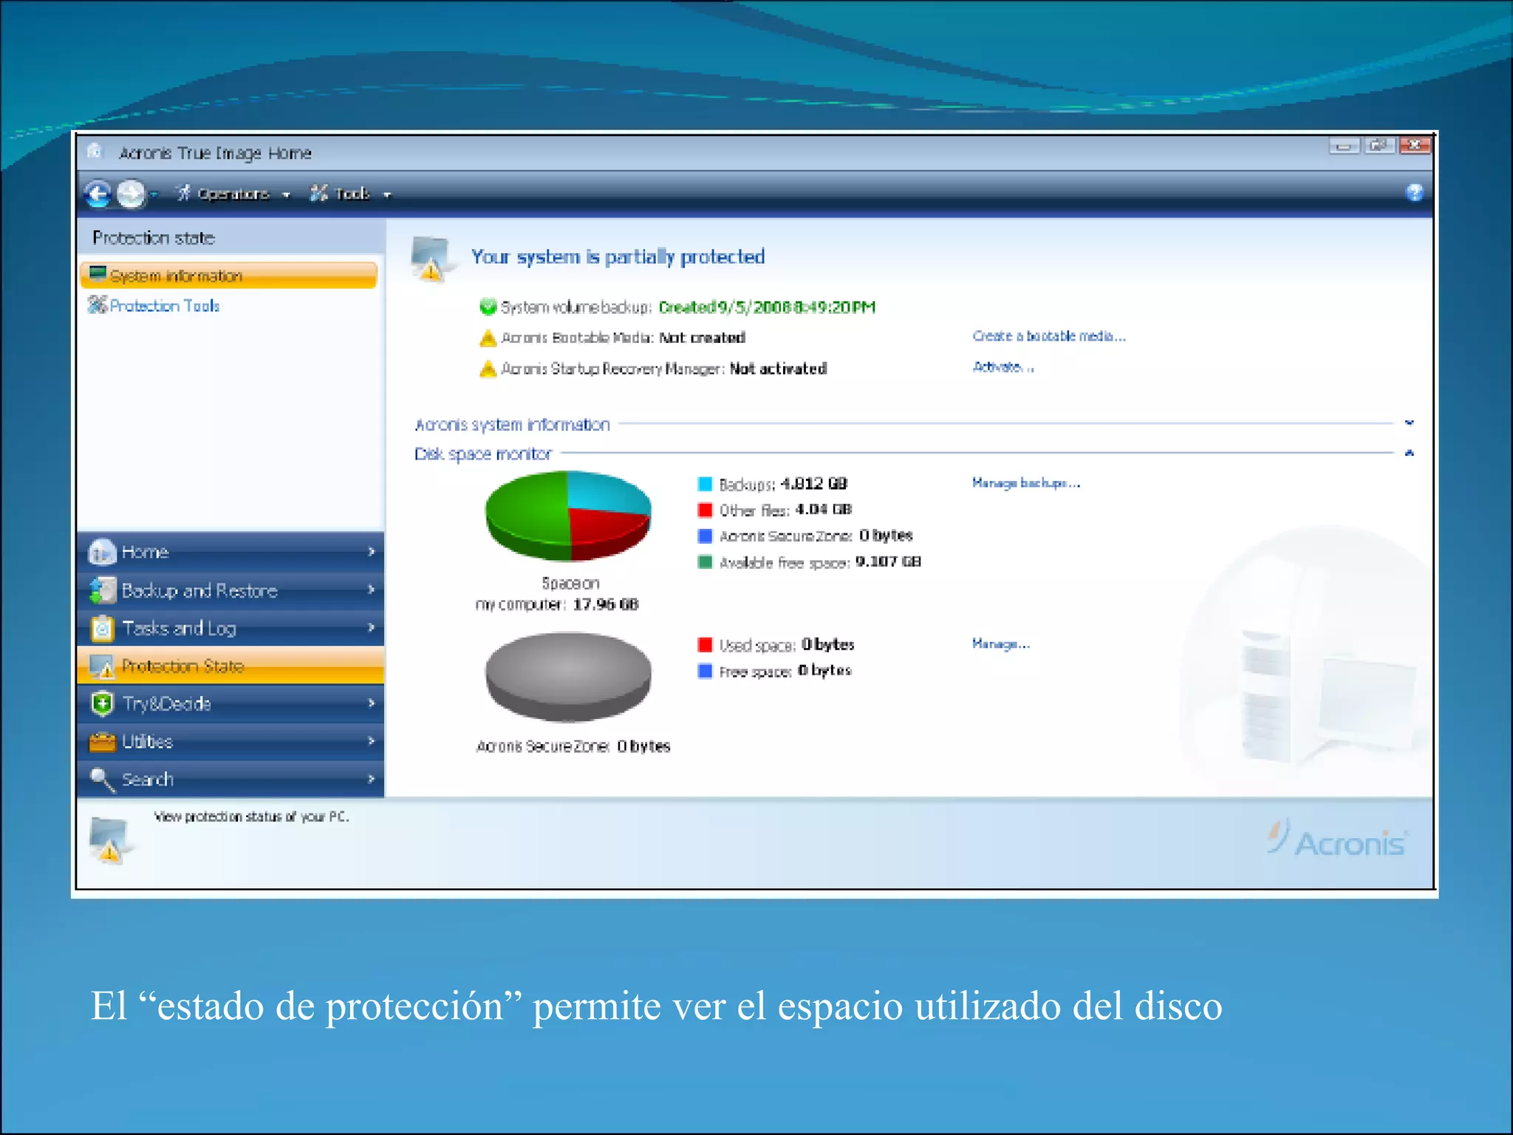Open the Search panel
This screenshot has height=1135, width=1513.
230,779
